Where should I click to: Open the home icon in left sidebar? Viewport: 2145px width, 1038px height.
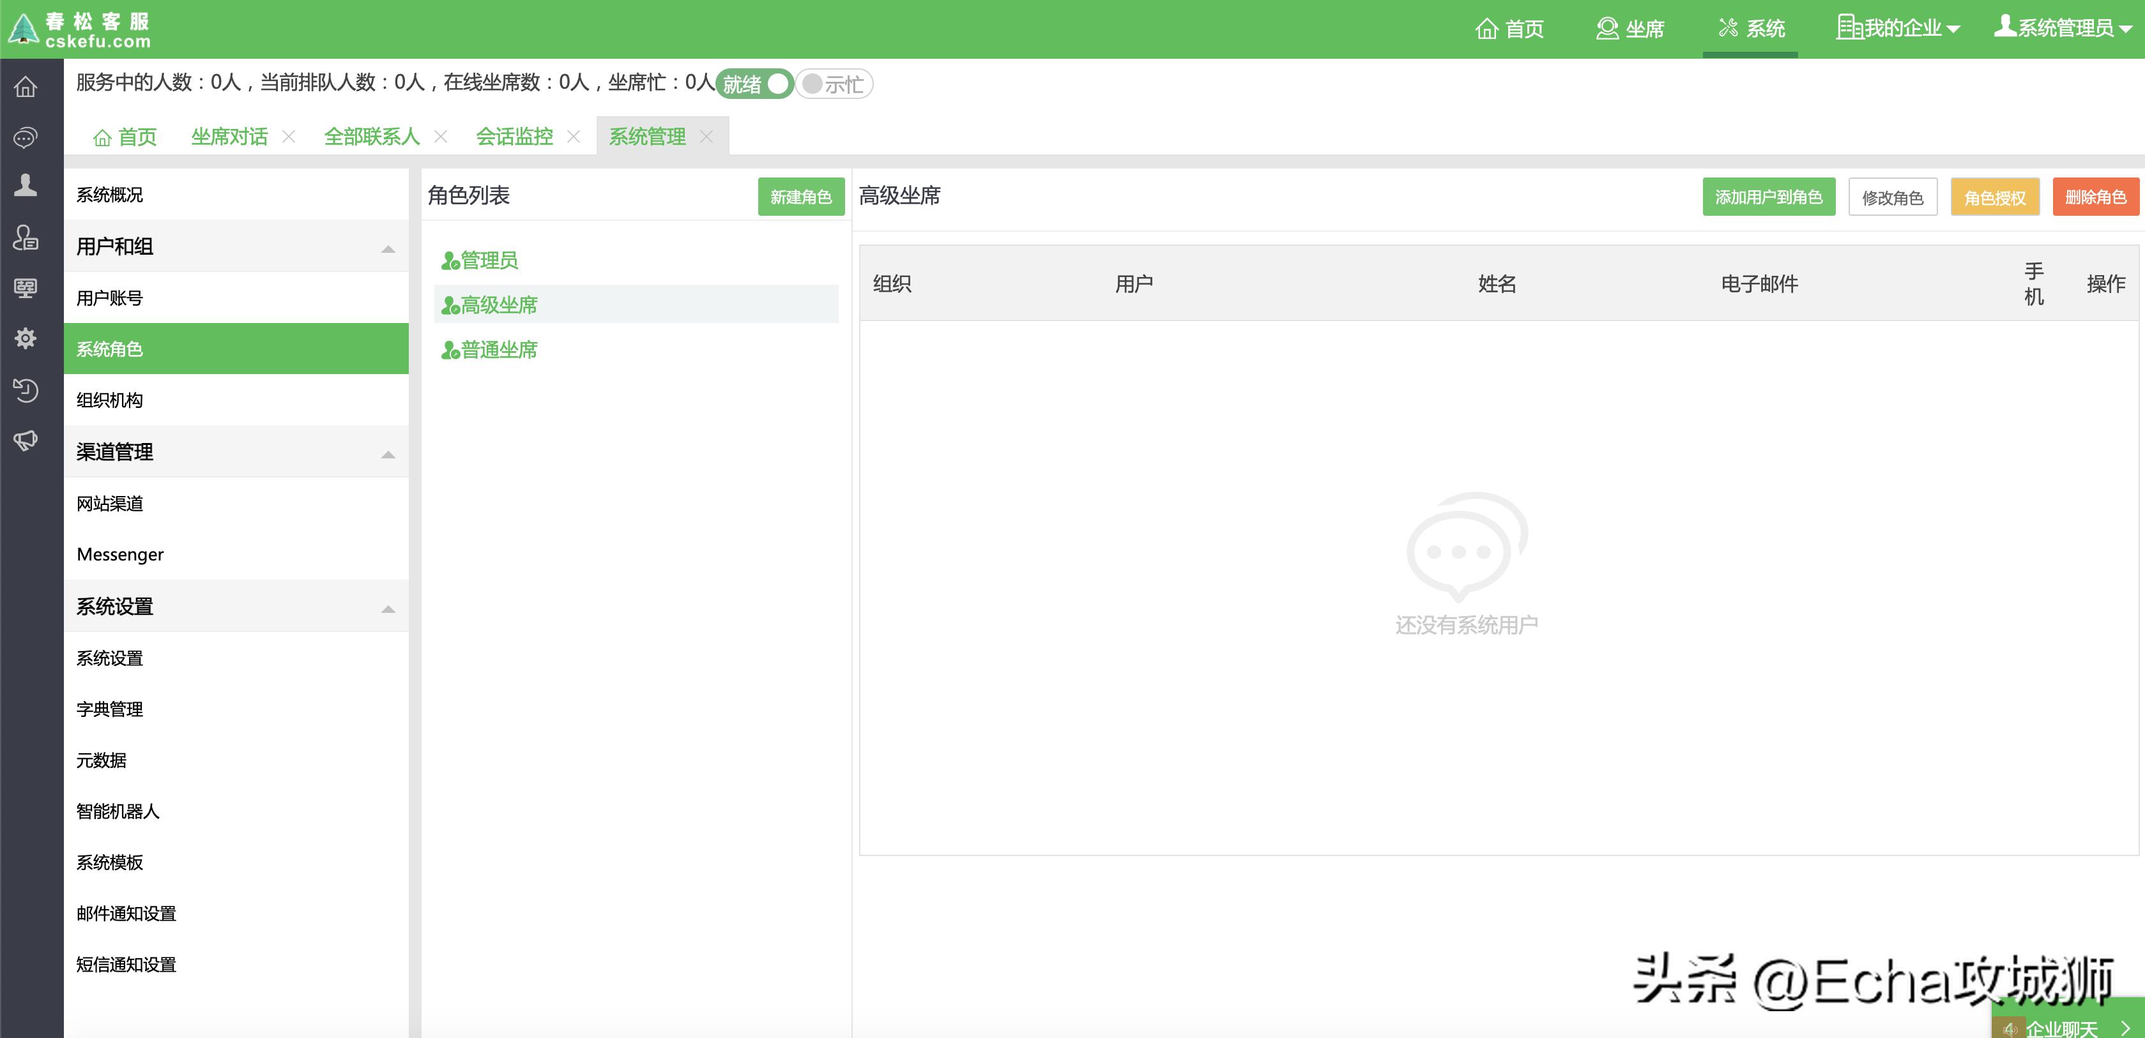(x=26, y=86)
